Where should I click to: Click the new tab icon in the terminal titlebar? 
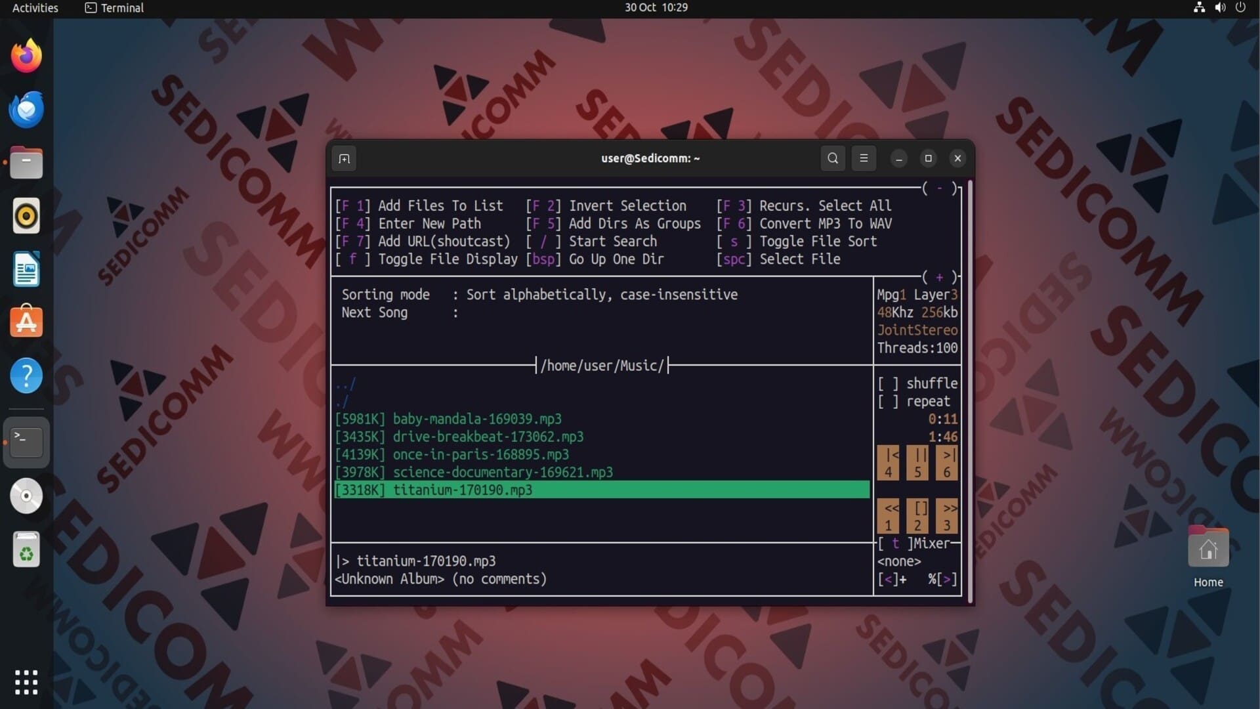[x=344, y=158]
